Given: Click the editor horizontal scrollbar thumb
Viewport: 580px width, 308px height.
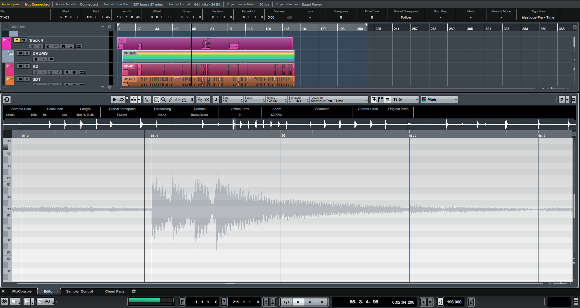Looking at the screenshot, I should pyautogui.click(x=230, y=283).
